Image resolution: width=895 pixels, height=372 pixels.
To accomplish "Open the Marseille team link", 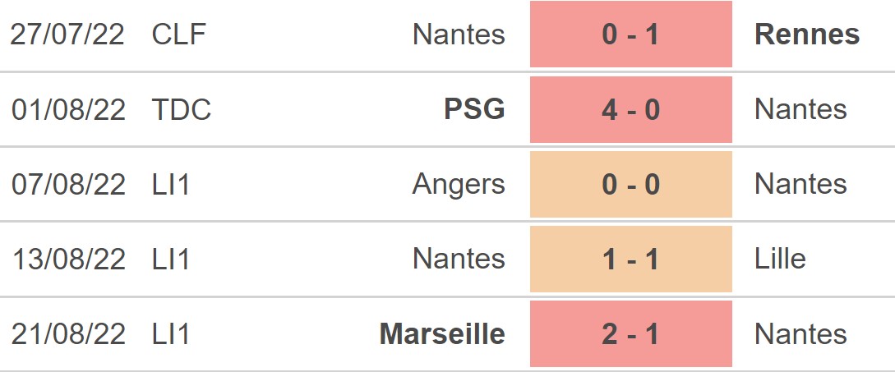I will click(442, 333).
